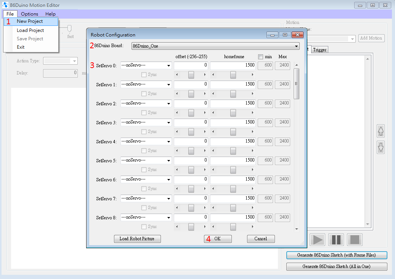Close the Robot Configuration dialog
This screenshot has width=395, height=279.
coord(297,35)
